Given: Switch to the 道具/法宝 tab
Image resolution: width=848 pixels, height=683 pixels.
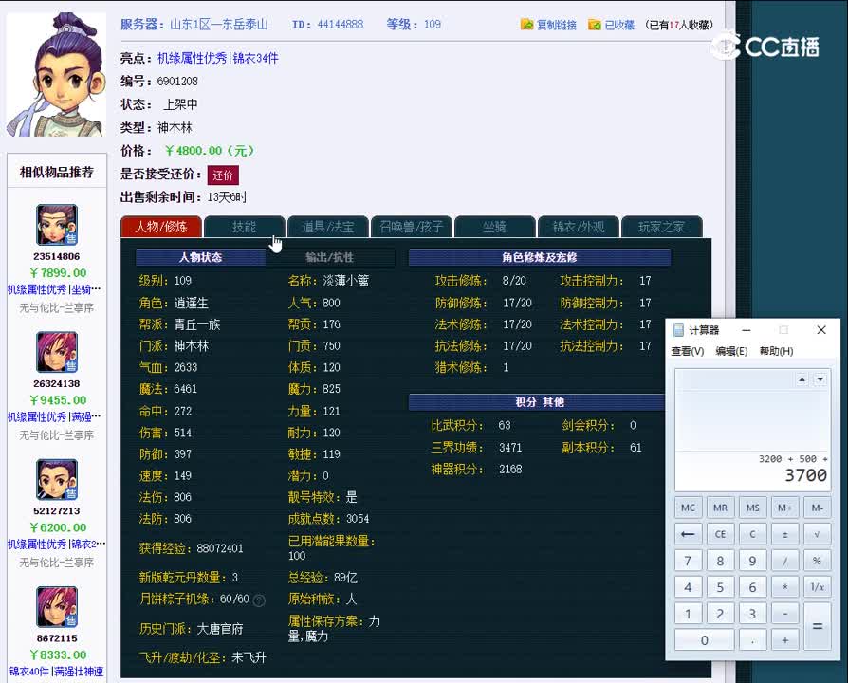Looking at the screenshot, I should click(328, 227).
